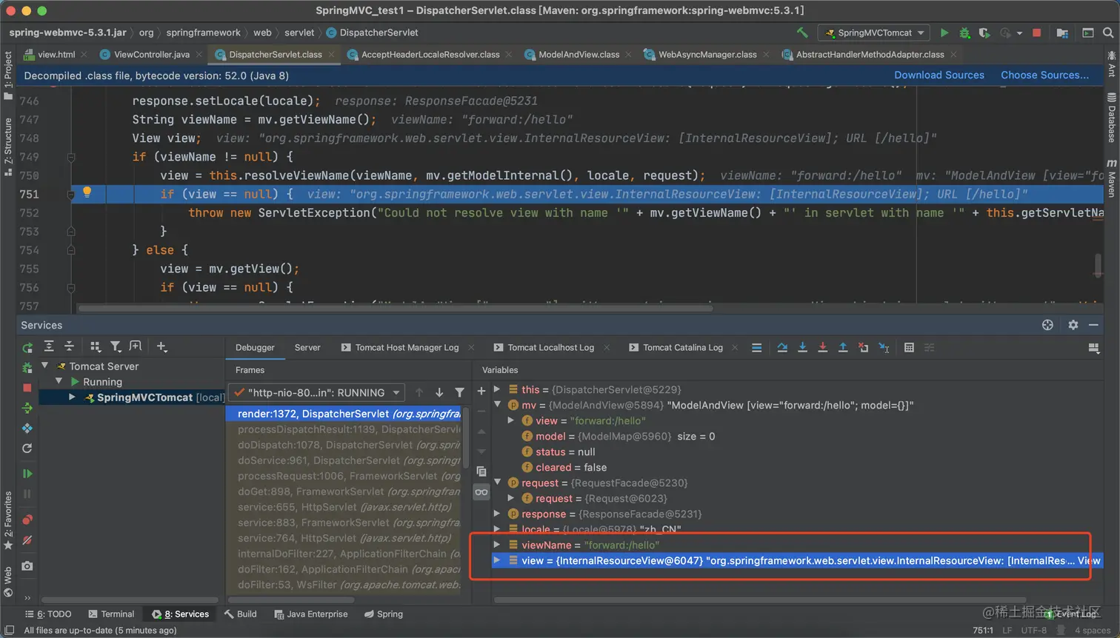The height and width of the screenshot is (638, 1120).
Task: Select doDispatch:1078 stack frame
Action: 344,445
